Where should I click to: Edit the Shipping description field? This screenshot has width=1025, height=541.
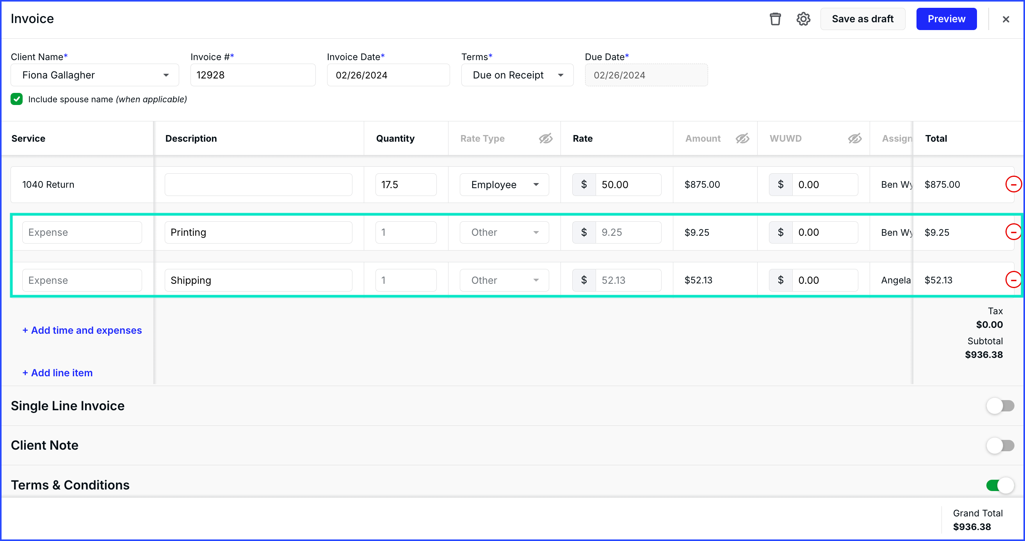[x=258, y=280]
